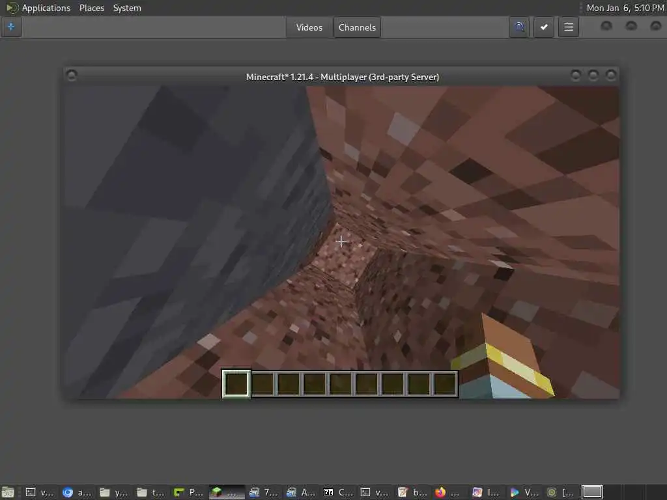Open the play-icon taskbar item labeled V...
The height and width of the screenshot is (500, 667).
click(524, 492)
